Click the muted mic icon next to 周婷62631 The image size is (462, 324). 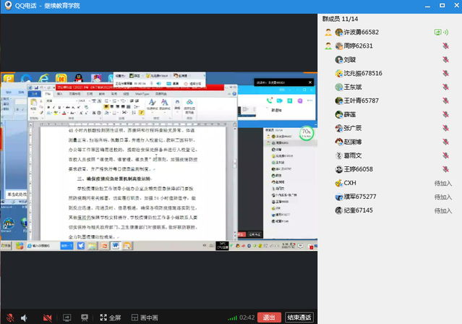coord(446,46)
